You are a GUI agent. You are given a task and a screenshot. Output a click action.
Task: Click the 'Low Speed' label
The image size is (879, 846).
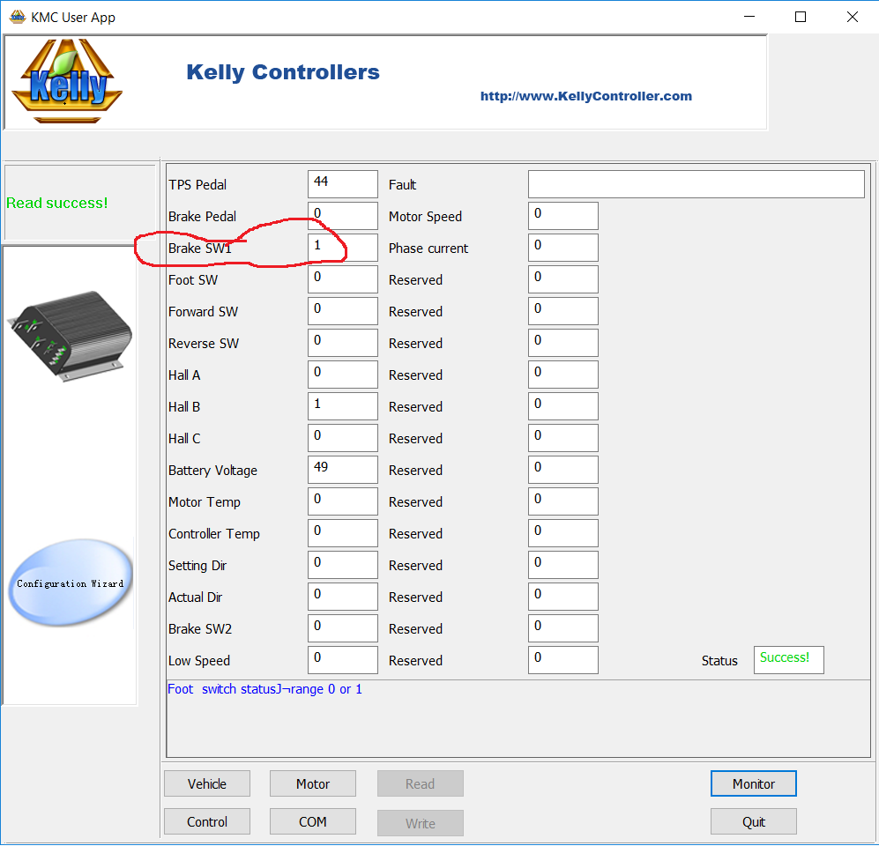pos(199,661)
